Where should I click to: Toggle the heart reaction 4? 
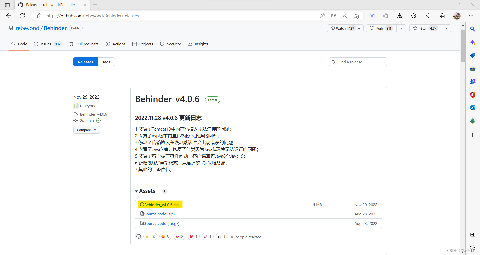tap(193, 237)
